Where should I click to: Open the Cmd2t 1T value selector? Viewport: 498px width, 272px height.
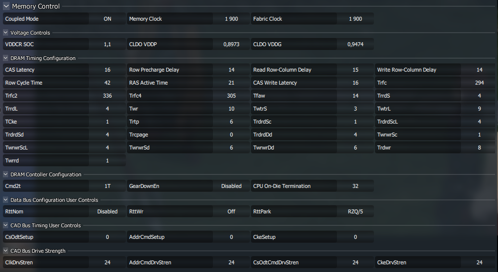pos(107,186)
